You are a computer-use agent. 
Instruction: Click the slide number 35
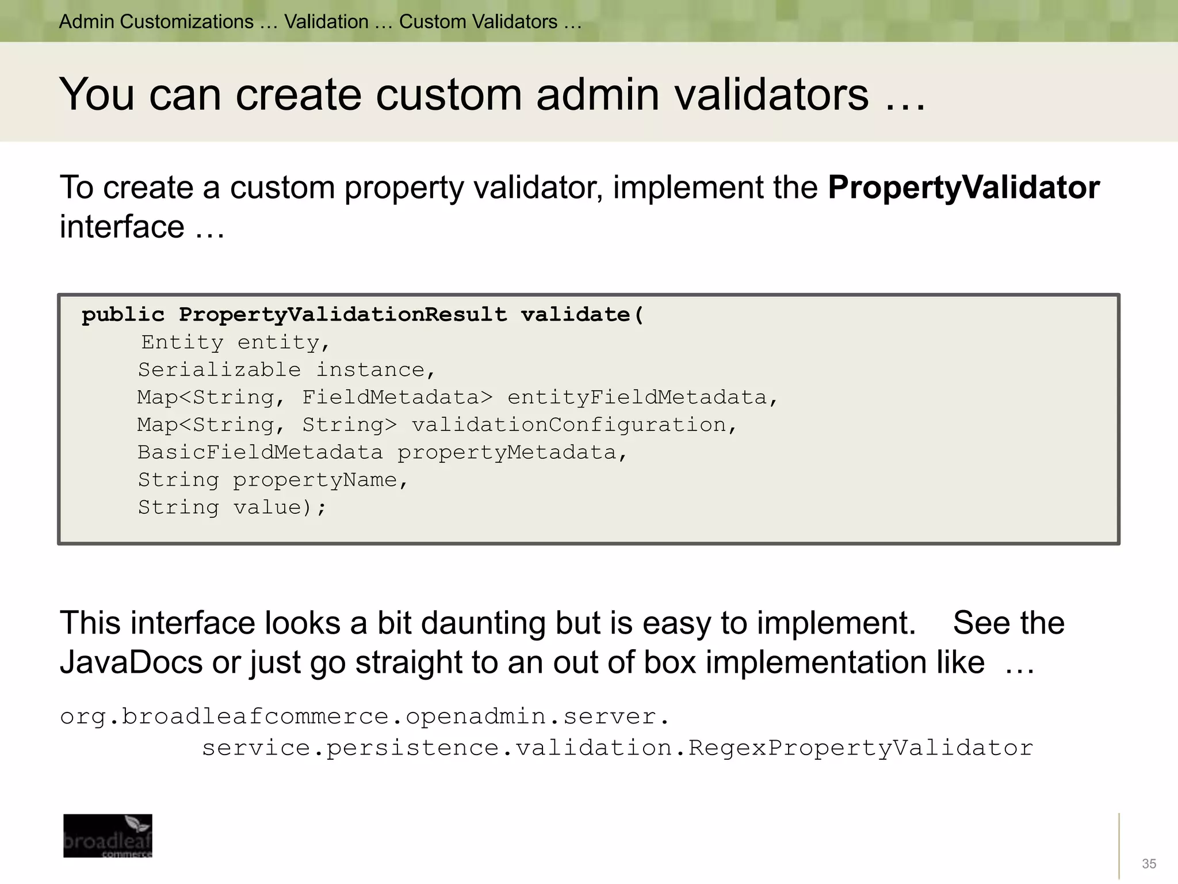click(1149, 863)
